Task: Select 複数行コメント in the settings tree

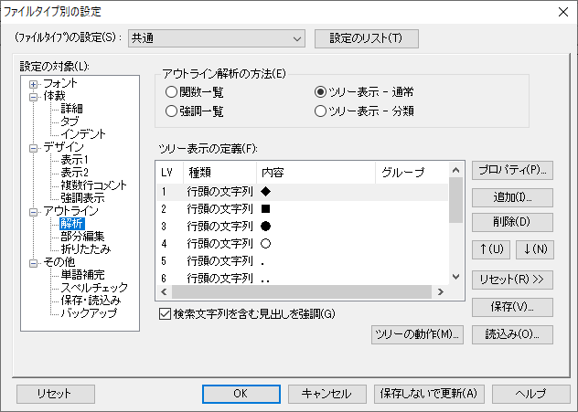Action: 93,185
